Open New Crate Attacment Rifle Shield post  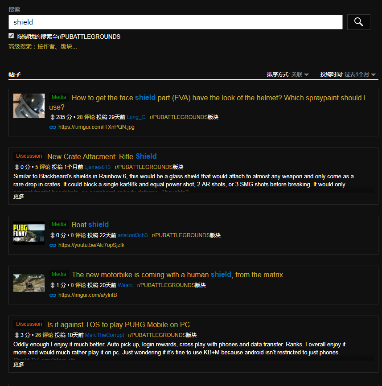(102, 156)
